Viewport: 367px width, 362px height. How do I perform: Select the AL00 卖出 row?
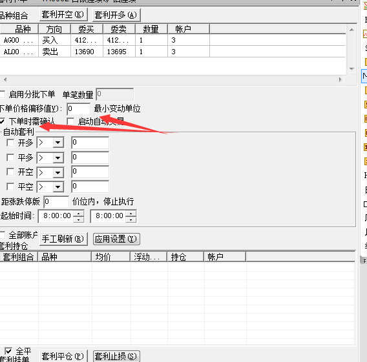(173, 52)
